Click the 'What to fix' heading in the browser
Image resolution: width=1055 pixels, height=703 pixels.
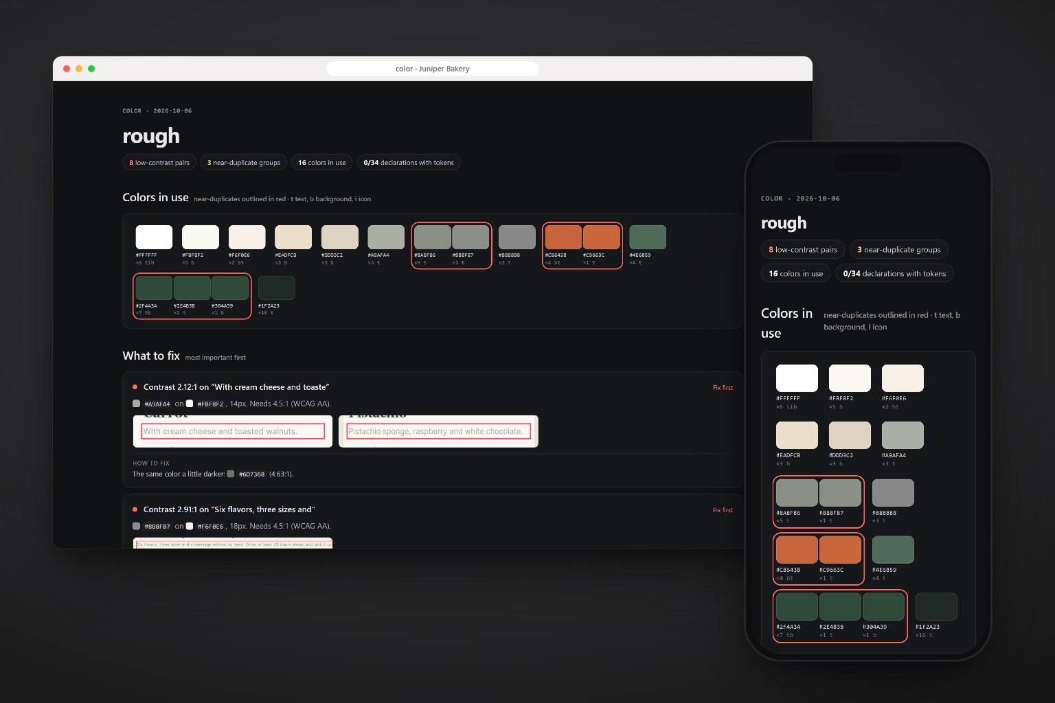click(x=151, y=356)
